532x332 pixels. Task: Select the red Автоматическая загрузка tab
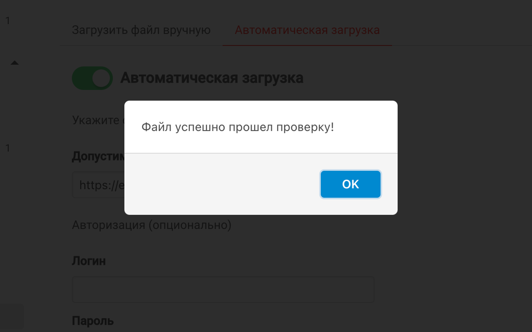307,30
